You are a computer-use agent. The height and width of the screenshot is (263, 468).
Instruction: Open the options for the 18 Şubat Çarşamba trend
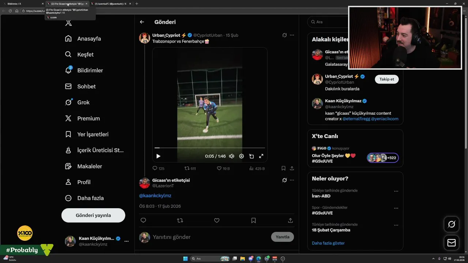pyautogui.click(x=396, y=225)
